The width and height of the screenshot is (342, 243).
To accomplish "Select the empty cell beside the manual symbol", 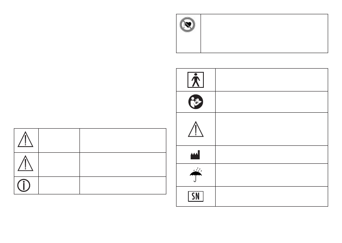I will [271, 102].
